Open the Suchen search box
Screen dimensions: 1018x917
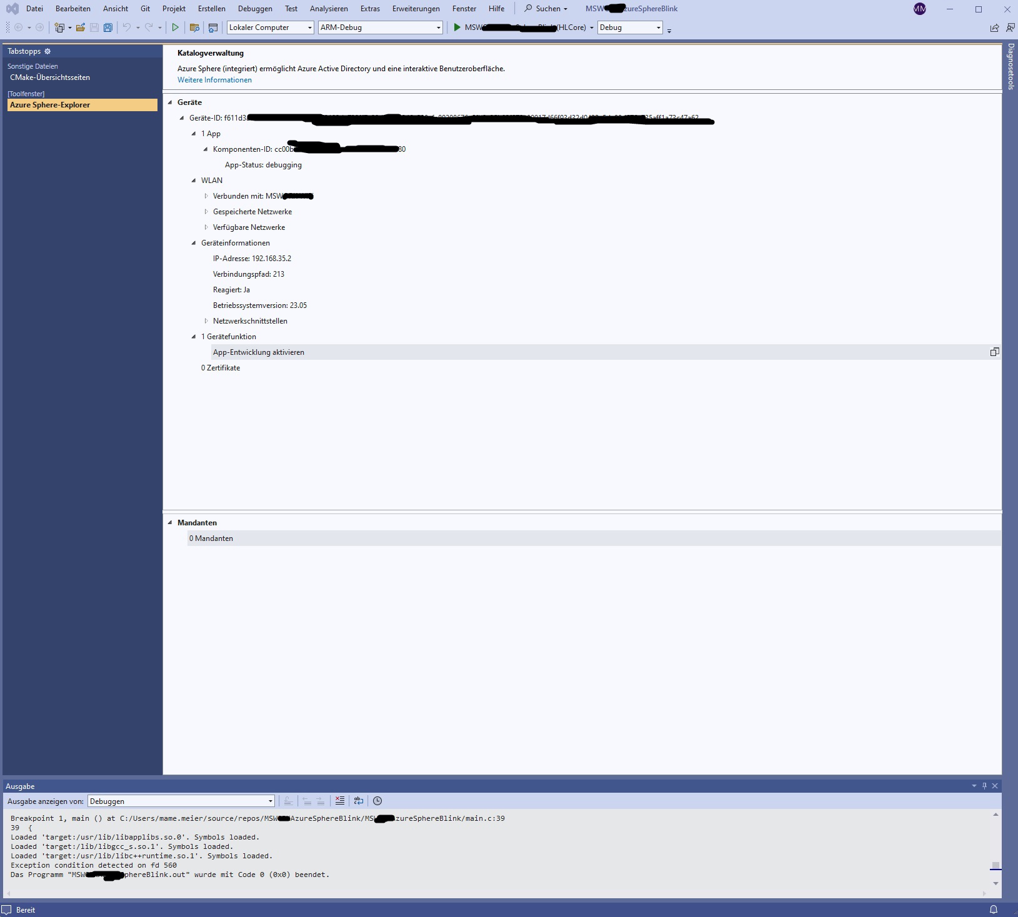(x=546, y=9)
